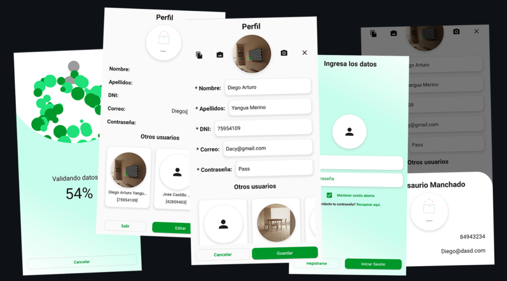Click the Diego@dasd.com email text
Screen dimensions: 507x281
(463, 251)
